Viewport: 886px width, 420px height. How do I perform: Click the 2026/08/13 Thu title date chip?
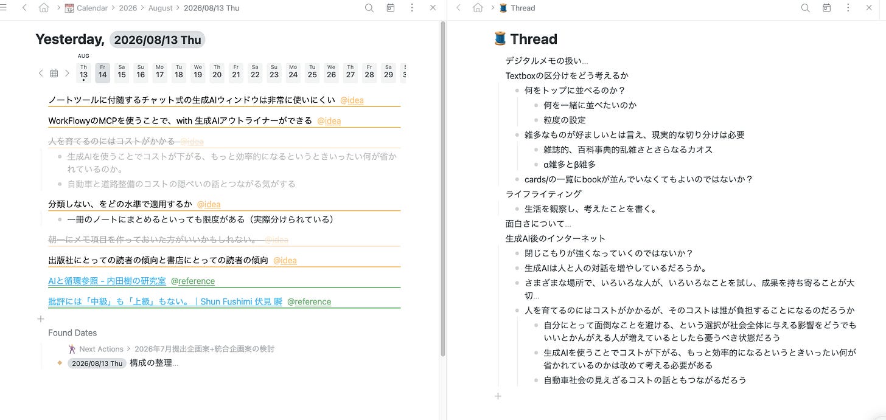click(x=158, y=40)
